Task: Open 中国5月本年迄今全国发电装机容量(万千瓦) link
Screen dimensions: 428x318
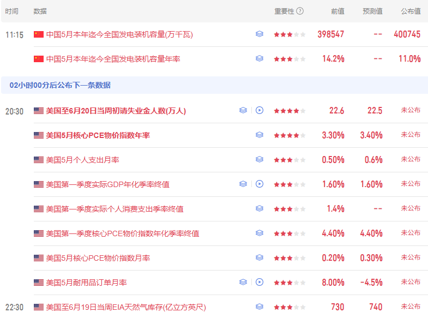Action: pyautogui.click(x=119, y=35)
